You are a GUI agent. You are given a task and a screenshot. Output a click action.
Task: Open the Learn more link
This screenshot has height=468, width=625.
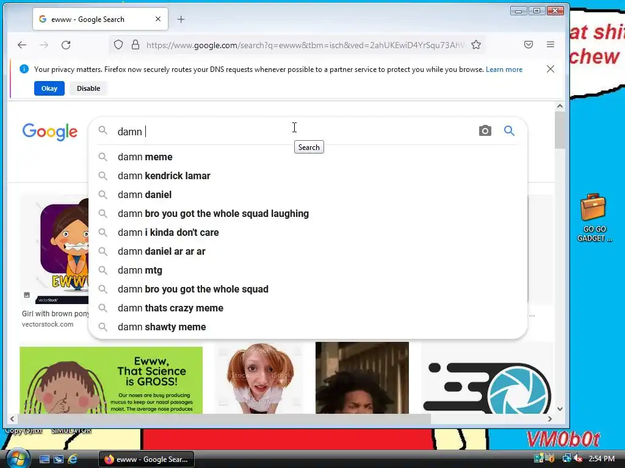coord(504,69)
